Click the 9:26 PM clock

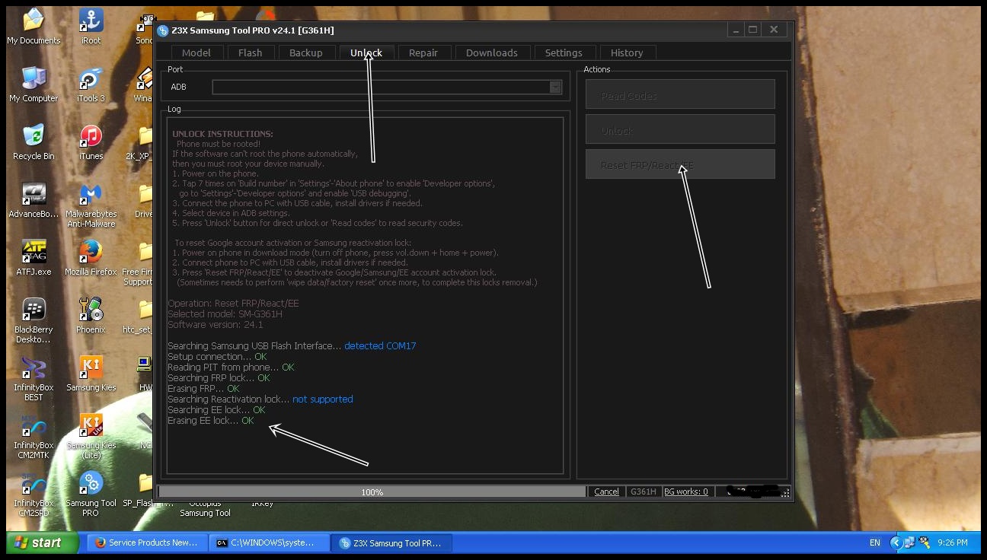[x=953, y=542]
